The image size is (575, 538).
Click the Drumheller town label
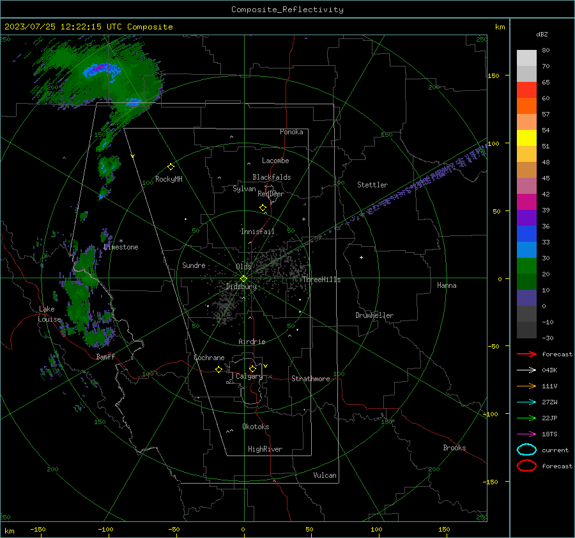(374, 315)
